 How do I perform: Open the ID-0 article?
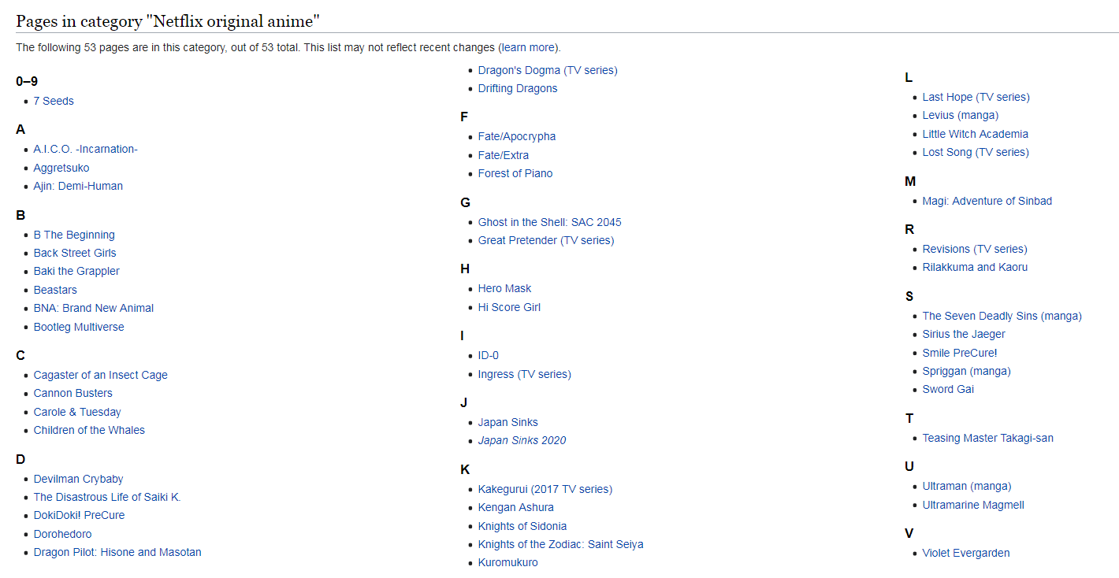[x=489, y=355]
